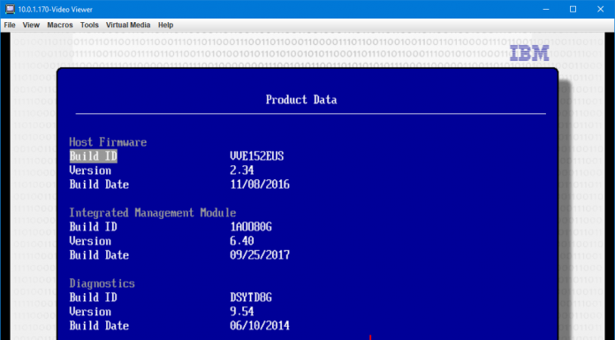The image size is (615, 340).
Task: Click the Diagnostics section label
Action: (102, 283)
